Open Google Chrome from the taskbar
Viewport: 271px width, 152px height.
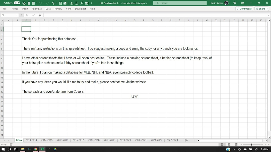click(35, 149)
